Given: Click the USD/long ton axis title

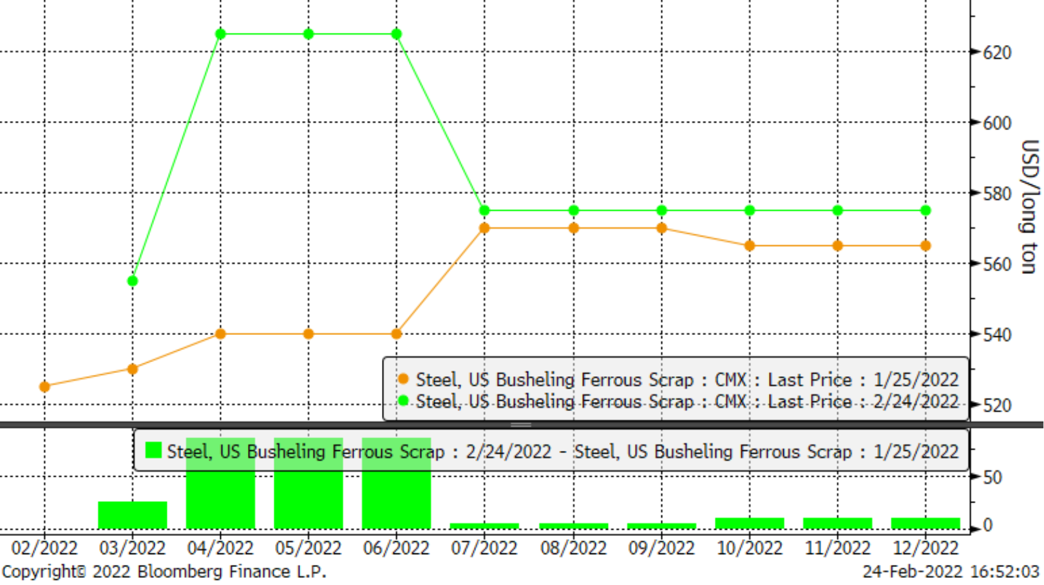Looking at the screenshot, I should click(x=1029, y=206).
